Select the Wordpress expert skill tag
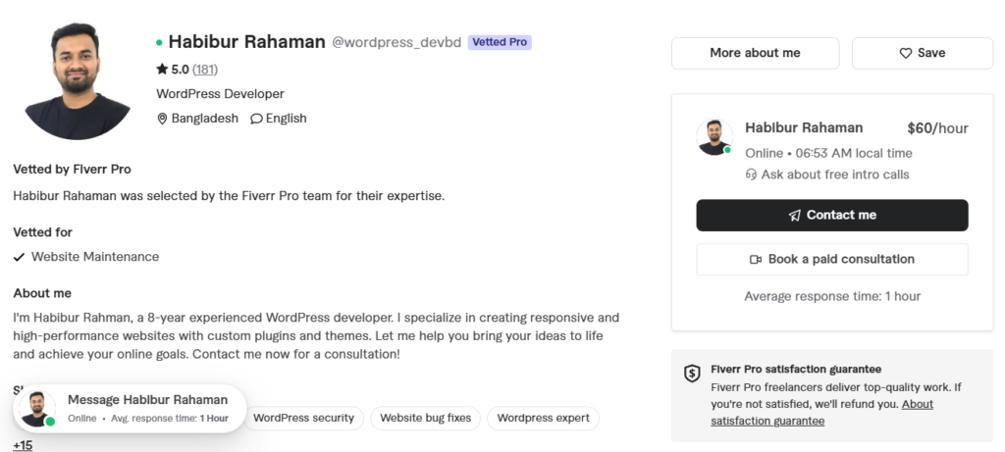Image resolution: width=1005 pixels, height=452 pixels. tap(543, 418)
